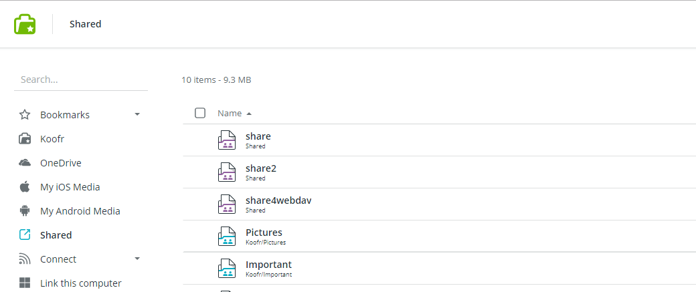Select OneDrive from the sidebar
Image resolution: width=696 pixels, height=292 pixels.
point(60,163)
